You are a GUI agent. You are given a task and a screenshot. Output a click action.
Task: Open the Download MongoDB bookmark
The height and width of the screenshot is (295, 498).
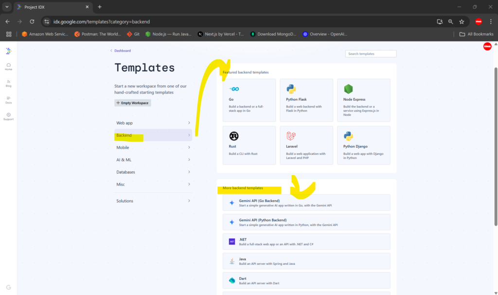point(273,34)
